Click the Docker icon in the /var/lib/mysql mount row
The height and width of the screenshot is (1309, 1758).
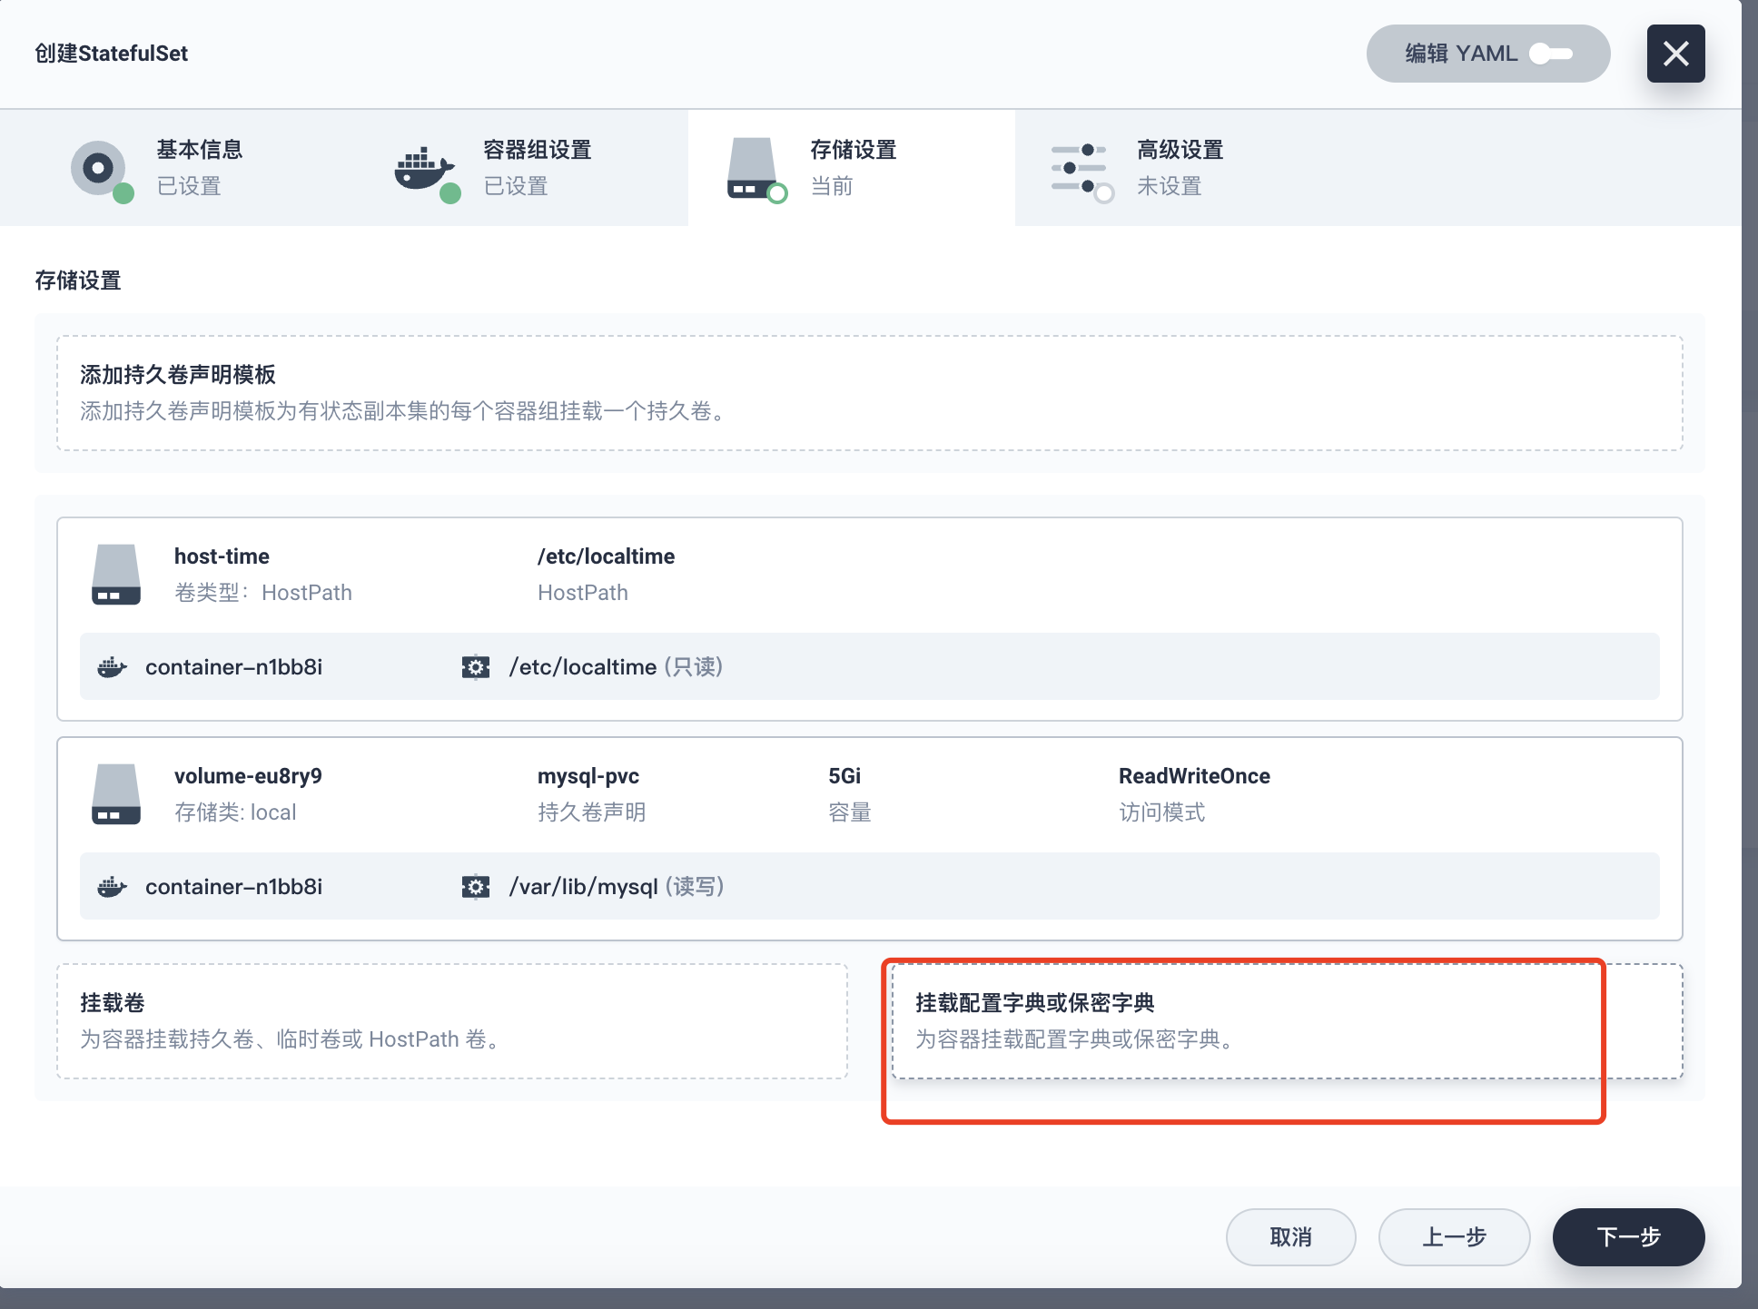(x=112, y=887)
